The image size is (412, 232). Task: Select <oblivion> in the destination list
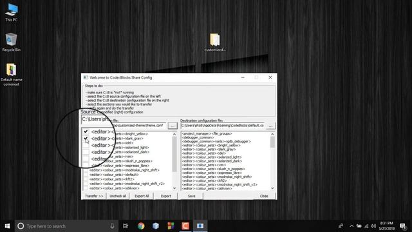[x=207, y=188]
